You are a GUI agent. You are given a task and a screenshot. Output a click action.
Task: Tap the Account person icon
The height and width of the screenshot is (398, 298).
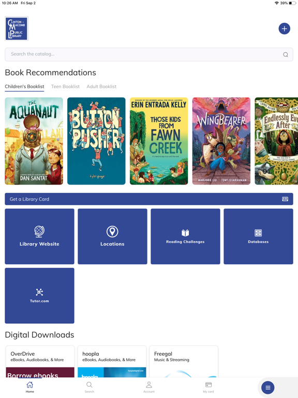(x=149, y=385)
